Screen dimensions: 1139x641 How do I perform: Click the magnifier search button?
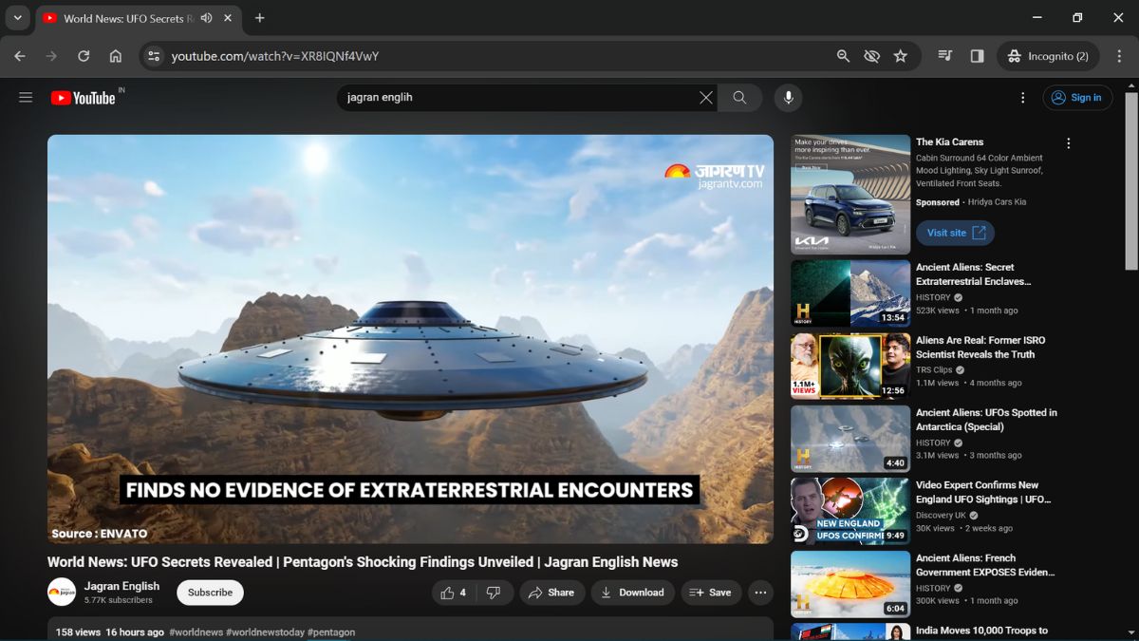click(739, 98)
